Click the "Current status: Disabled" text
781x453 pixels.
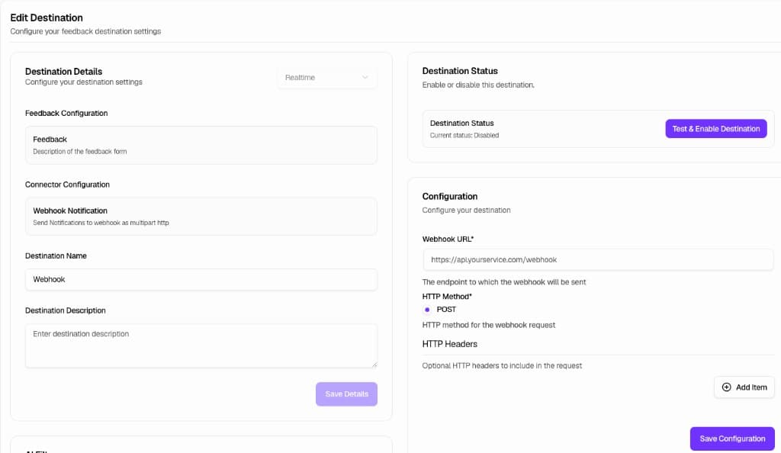464,136
